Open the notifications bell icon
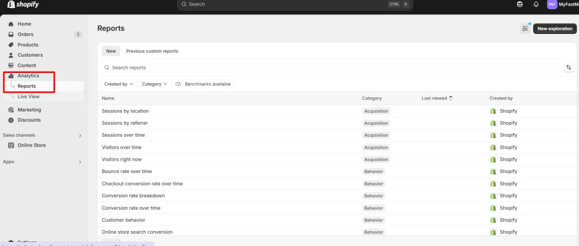The width and height of the screenshot is (579, 246). [536, 5]
